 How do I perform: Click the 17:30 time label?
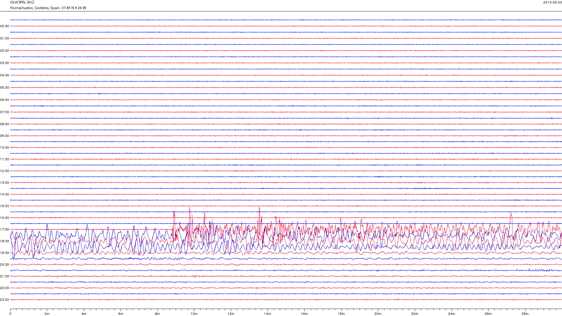(x=5, y=229)
